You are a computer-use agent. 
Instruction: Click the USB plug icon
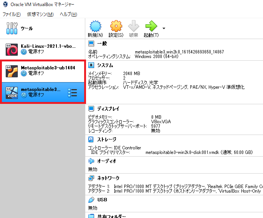[x=91, y=200]
